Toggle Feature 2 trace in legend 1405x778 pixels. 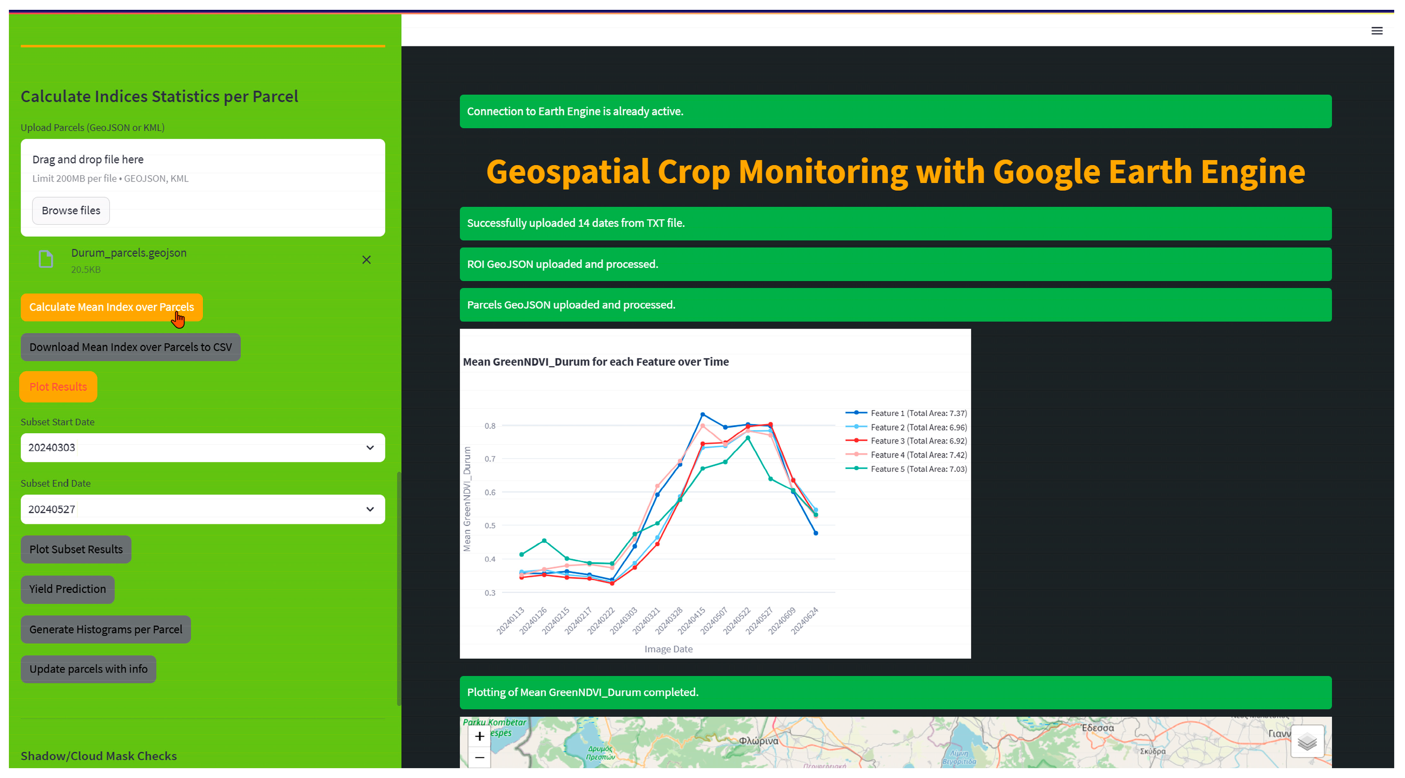pos(906,427)
